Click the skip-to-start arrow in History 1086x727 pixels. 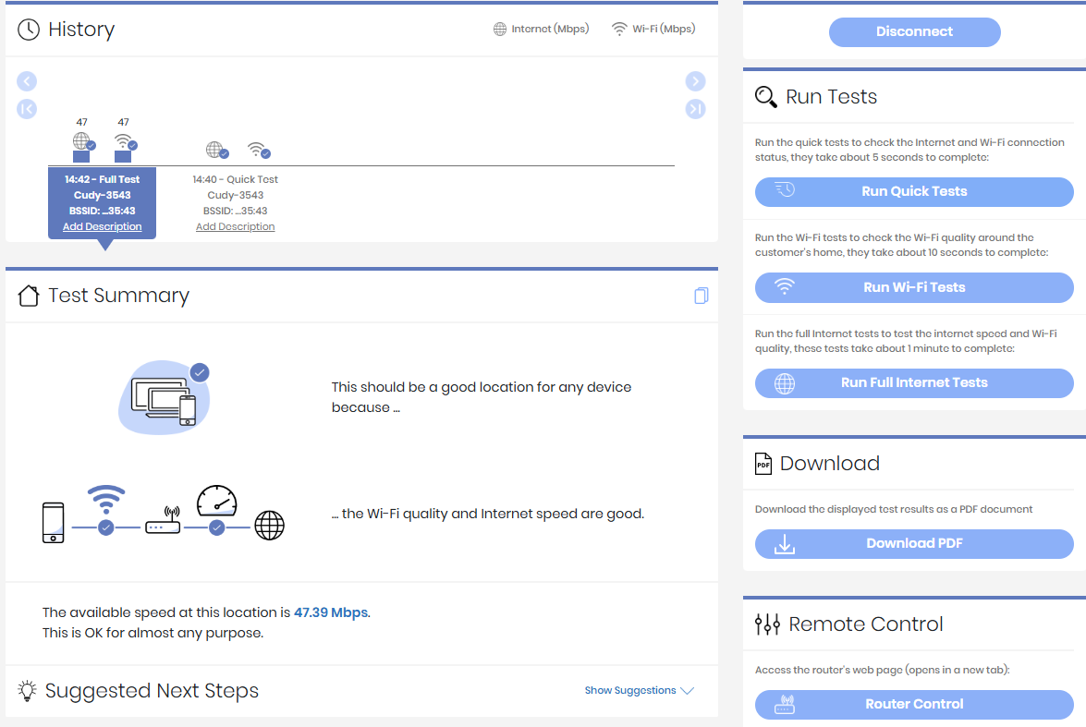[27, 109]
